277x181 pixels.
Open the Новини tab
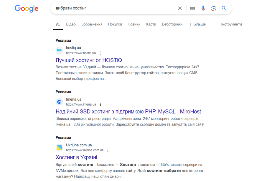(134, 24)
